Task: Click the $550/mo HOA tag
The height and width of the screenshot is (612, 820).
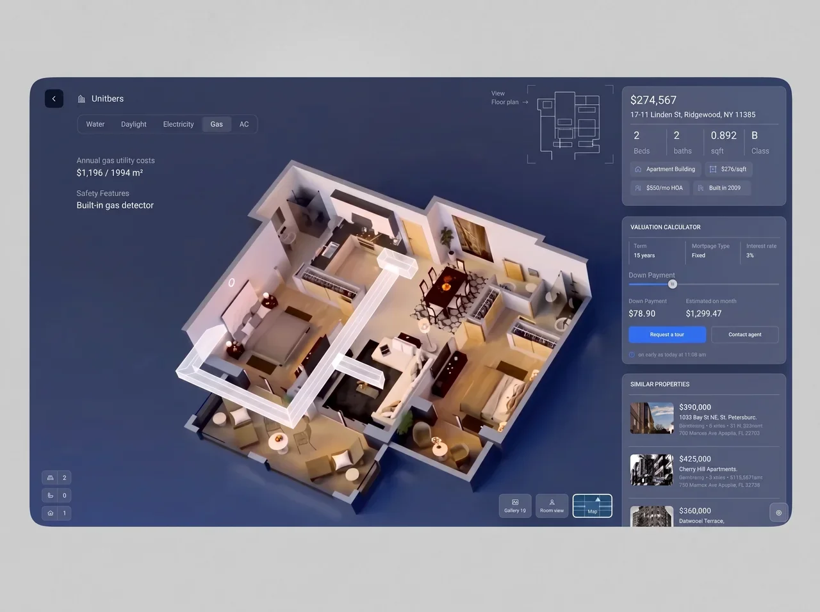Action: coord(659,188)
